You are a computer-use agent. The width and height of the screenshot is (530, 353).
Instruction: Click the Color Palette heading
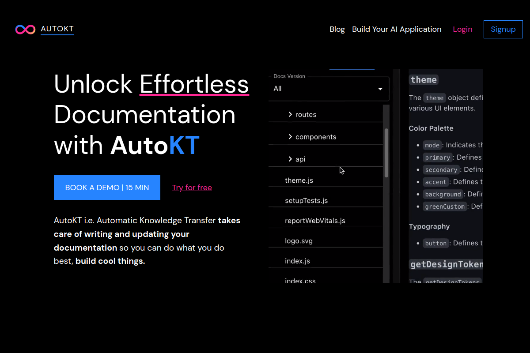[431, 128]
